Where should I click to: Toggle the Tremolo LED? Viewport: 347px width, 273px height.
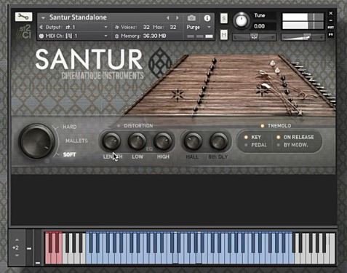[262, 126]
